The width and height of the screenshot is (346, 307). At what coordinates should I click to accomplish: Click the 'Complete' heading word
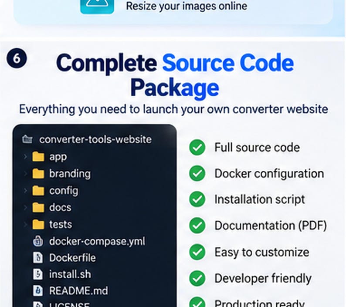(106, 64)
